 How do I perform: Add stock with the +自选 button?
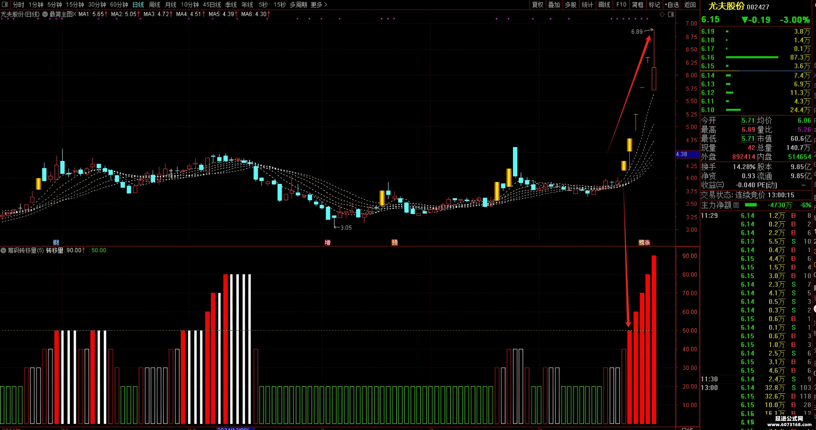tap(672, 5)
